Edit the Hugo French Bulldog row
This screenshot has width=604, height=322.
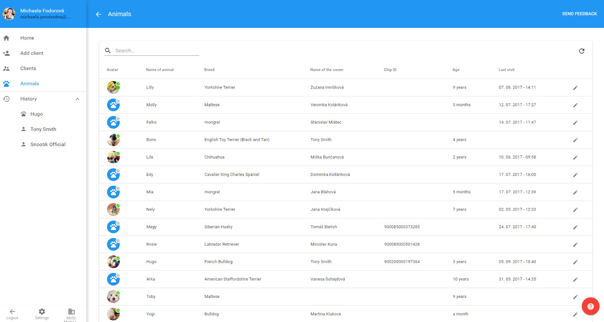[575, 262]
